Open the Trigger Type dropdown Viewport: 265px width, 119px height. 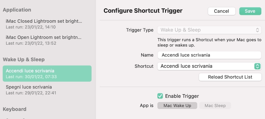pos(209,30)
